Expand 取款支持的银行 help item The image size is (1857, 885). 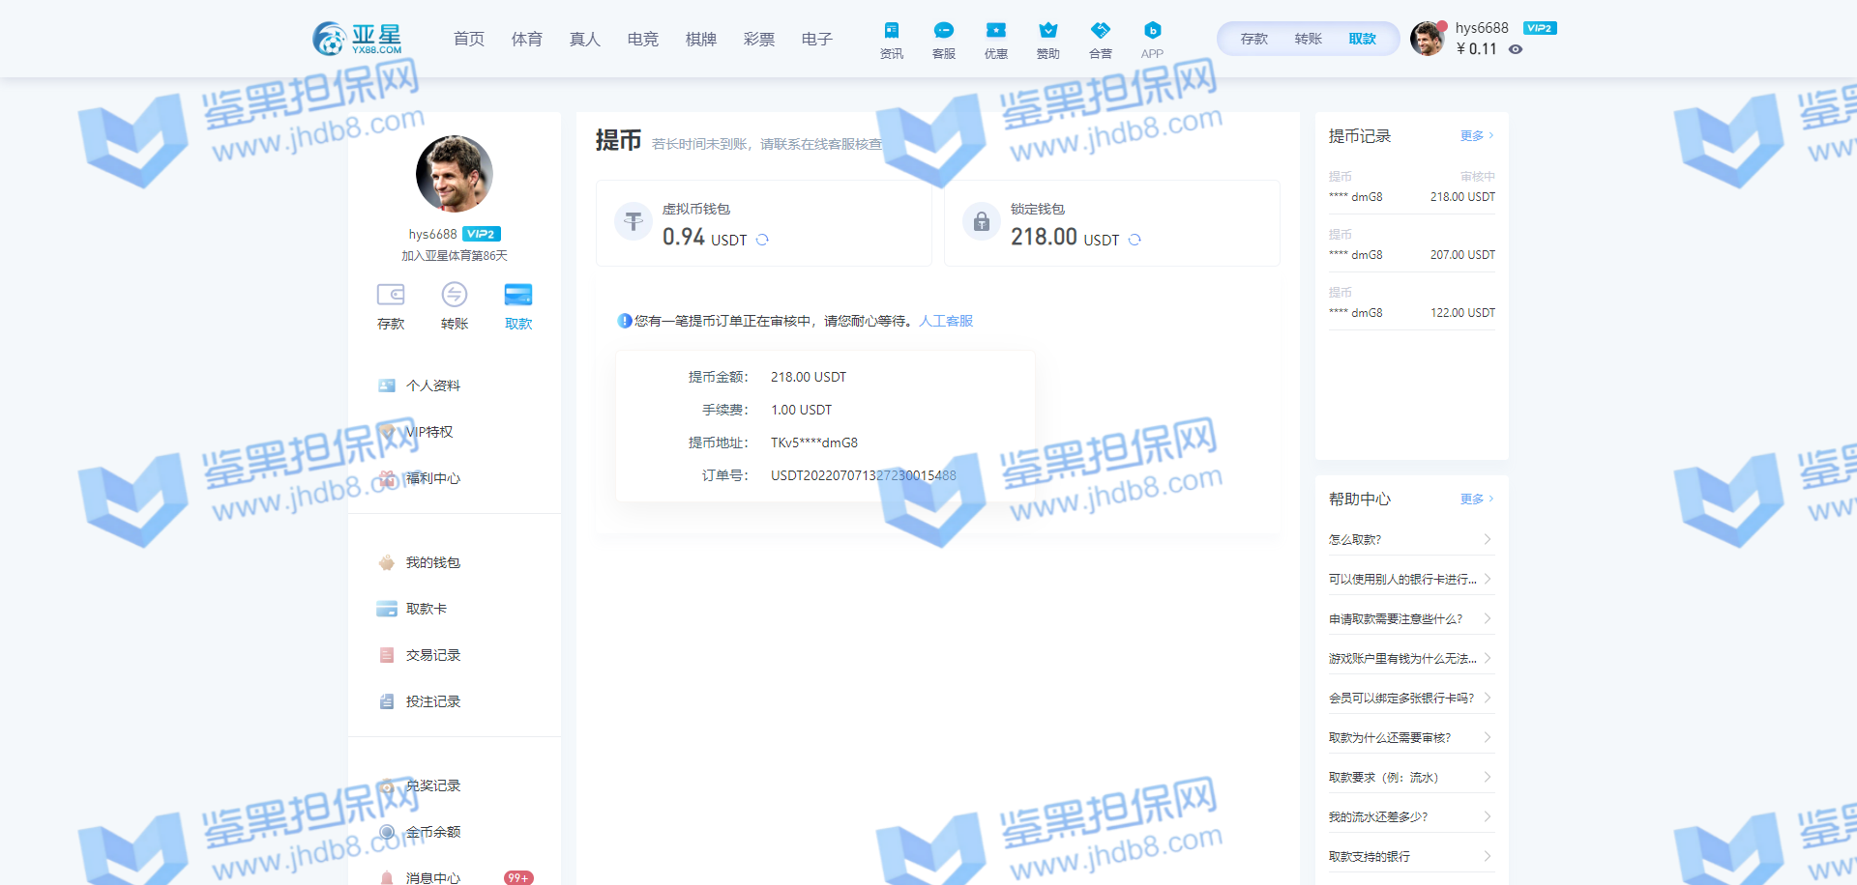1411,856
